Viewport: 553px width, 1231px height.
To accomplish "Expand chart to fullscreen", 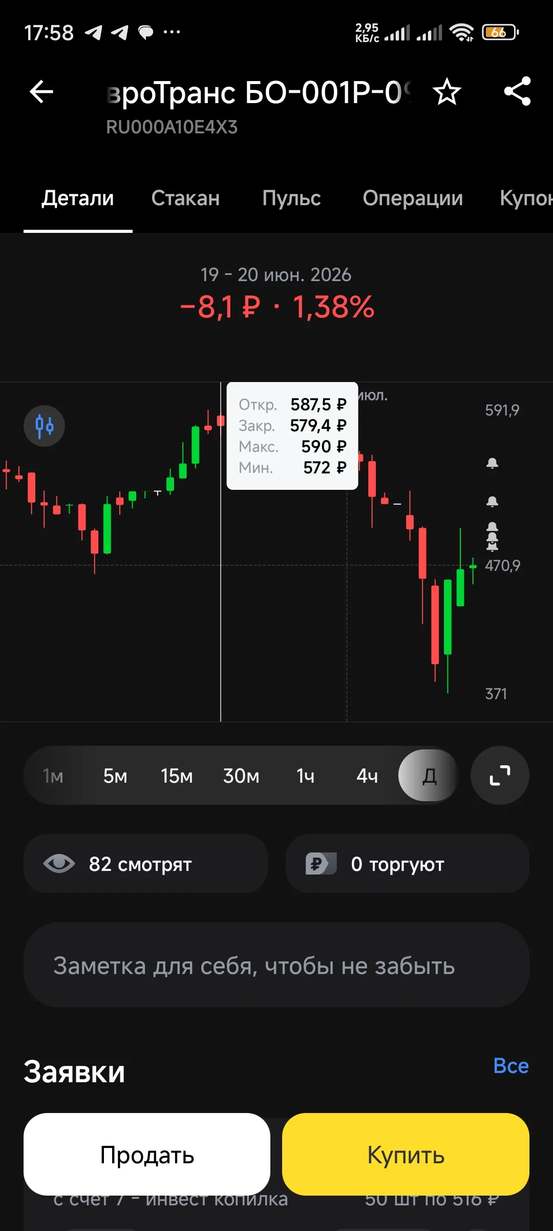I will [500, 775].
